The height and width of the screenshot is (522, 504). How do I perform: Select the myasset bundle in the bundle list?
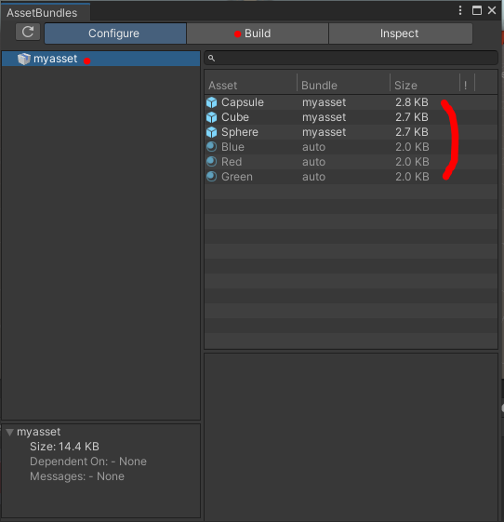100,59
